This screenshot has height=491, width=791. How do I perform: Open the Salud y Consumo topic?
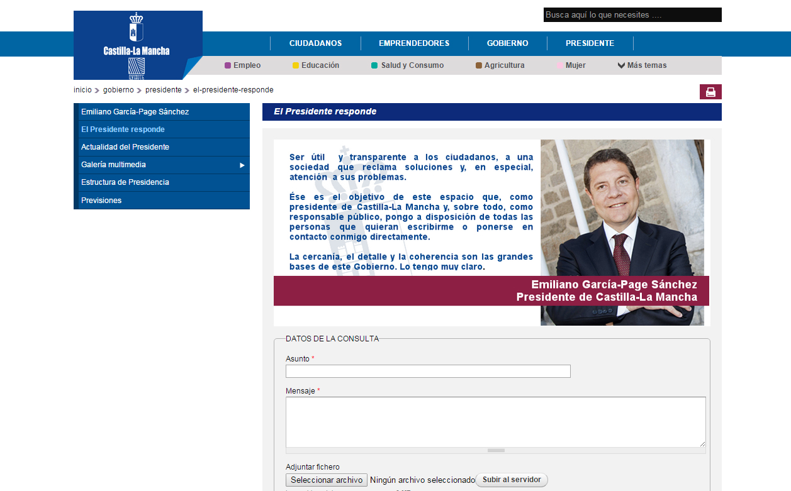pos(412,65)
